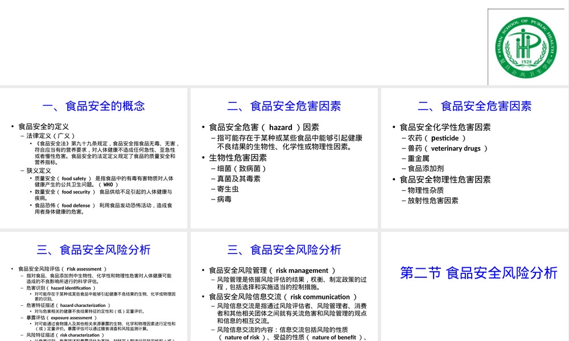Screen dimensions: 569x341
Task: Click the bullet 食品安全风险评估（risk assessment）
Action: coord(63,269)
